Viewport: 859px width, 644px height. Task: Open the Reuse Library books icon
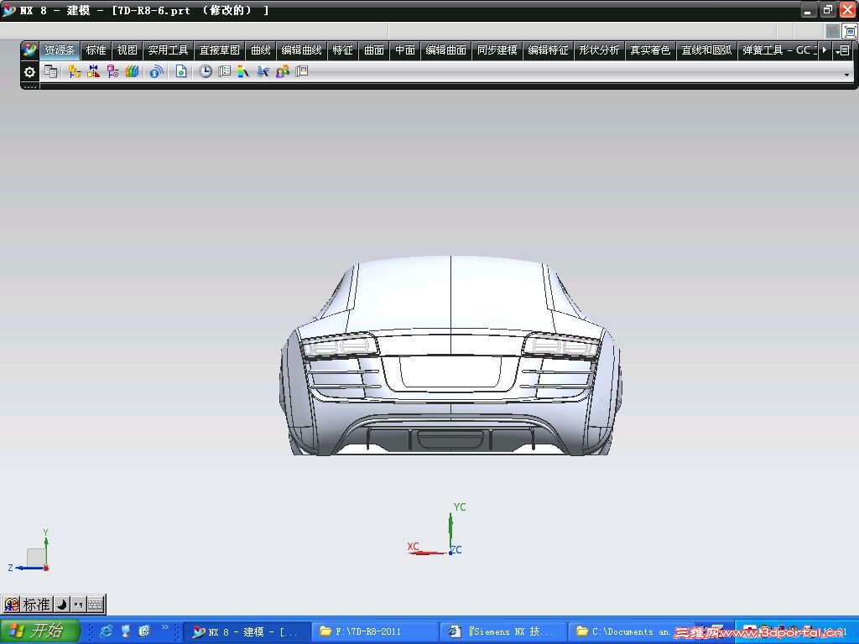(x=132, y=71)
